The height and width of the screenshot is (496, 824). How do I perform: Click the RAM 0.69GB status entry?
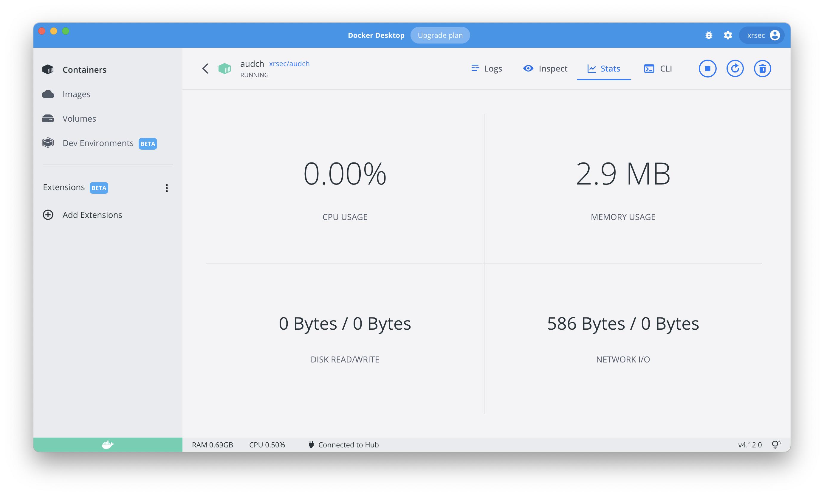212,444
